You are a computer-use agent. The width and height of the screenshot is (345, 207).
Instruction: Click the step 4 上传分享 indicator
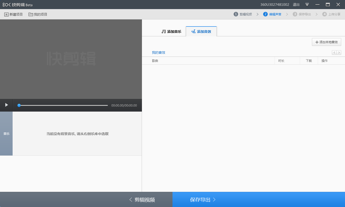[x=331, y=14]
